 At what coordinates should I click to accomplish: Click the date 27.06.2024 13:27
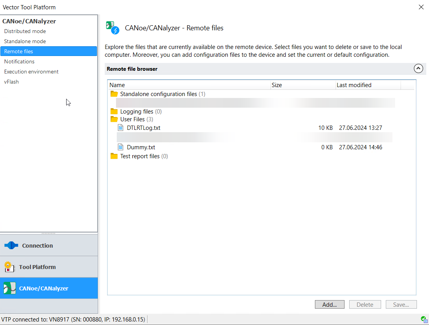pos(360,128)
